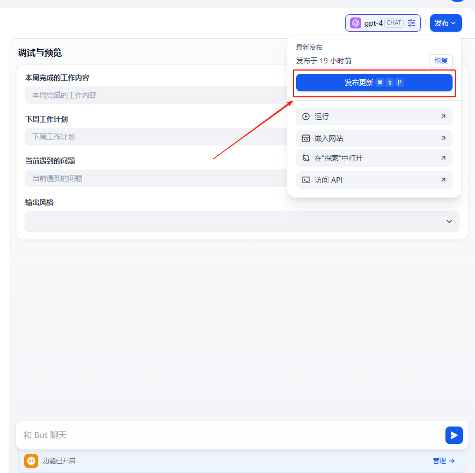
Task: Click the explore icon beside 在"探索"中打开
Action: pos(306,158)
